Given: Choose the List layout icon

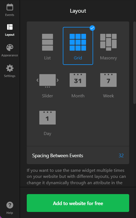Looking at the screenshot, I should 48,42.
